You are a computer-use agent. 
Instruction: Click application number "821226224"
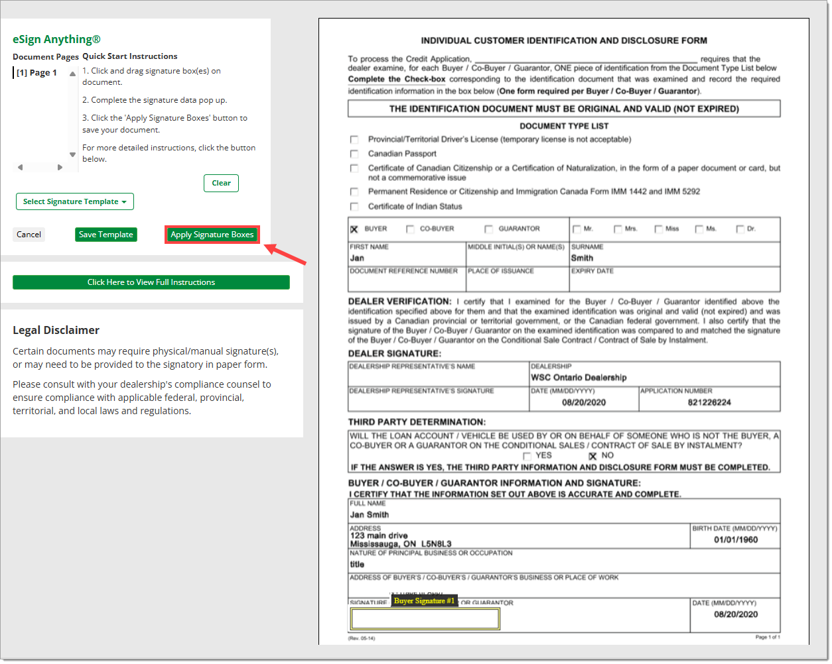pyautogui.click(x=709, y=402)
